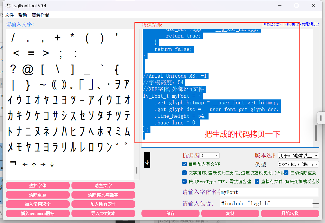325x223 pixels.
Task: Uncheck the 直接存文件 checkbox
Action: tap(257, 181)
